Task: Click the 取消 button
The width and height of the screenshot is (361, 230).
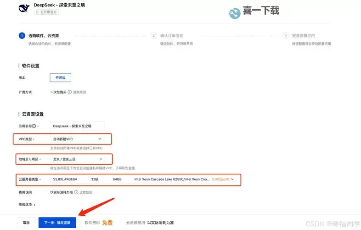Action: 26,223
